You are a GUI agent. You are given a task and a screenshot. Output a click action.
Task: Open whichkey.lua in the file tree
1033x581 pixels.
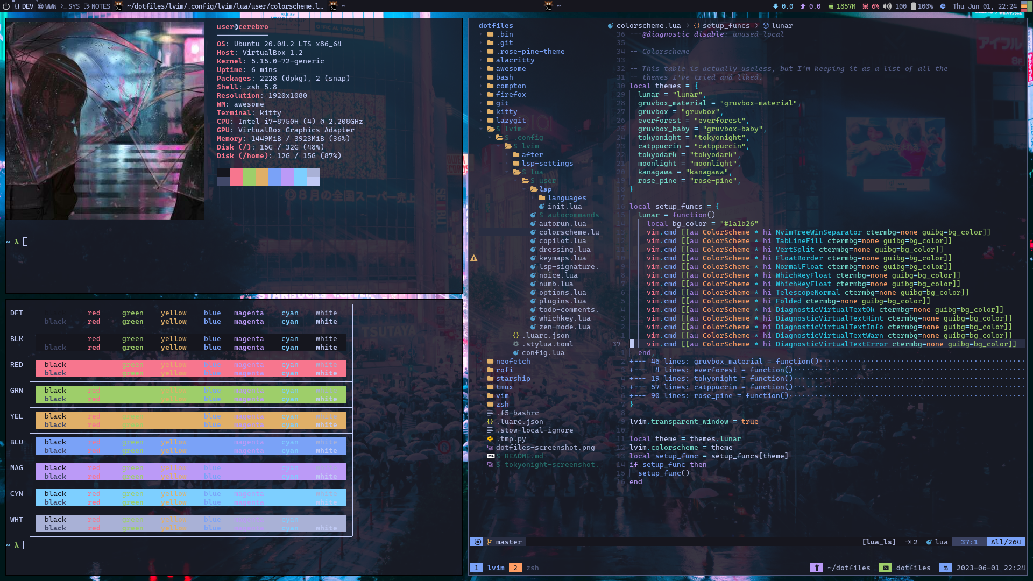coord(560,318)
